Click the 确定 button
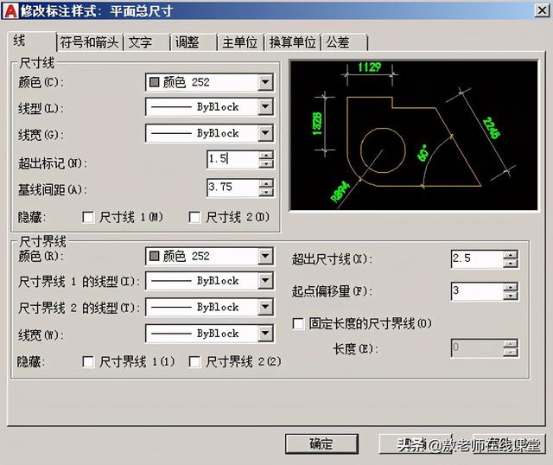This screenshot has width=553, height=465. [321, 444]
